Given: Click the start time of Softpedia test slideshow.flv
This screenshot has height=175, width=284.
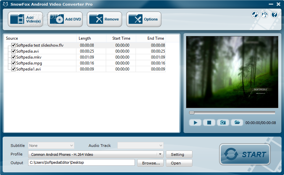Looking at the screenshot, I should (122, 45).
